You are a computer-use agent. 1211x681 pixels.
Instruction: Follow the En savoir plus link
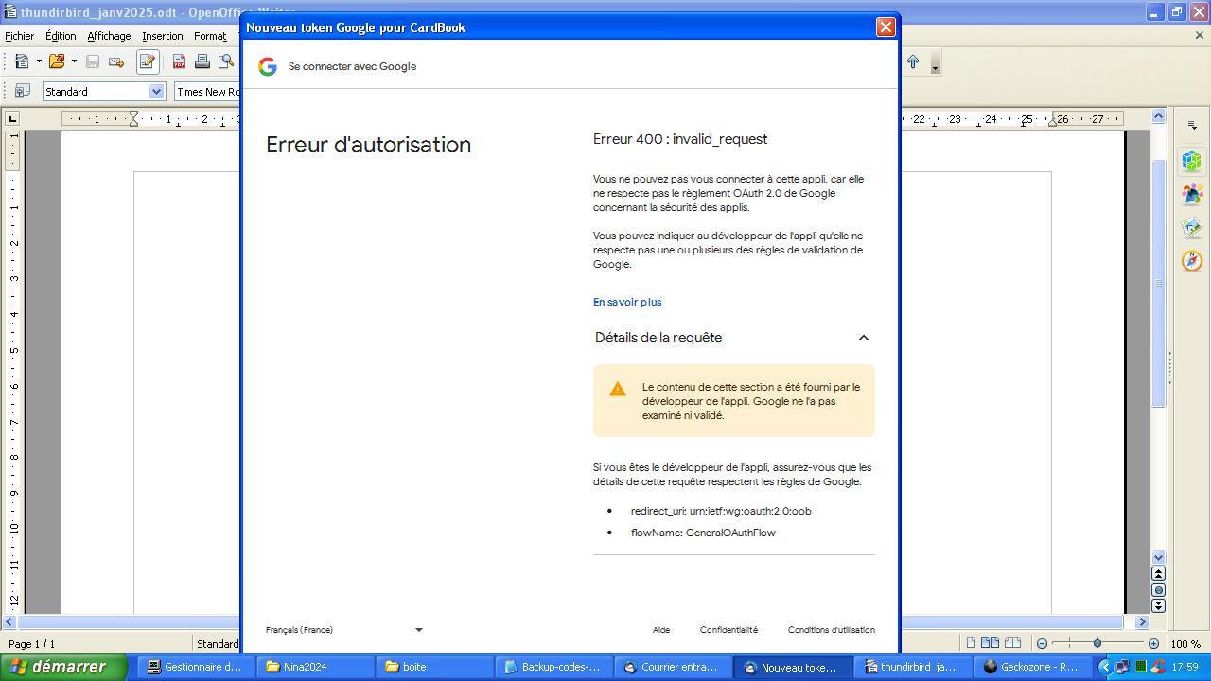[627, 302]
